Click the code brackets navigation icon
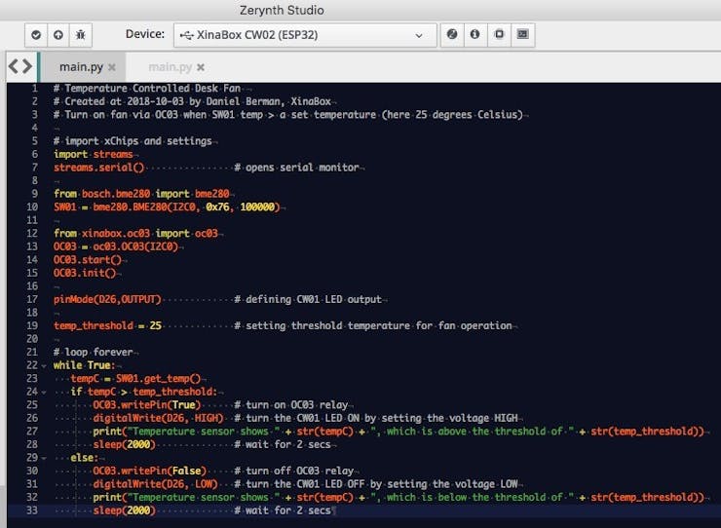The height and width of the screenshot is (528, 721). pos(20,66)
